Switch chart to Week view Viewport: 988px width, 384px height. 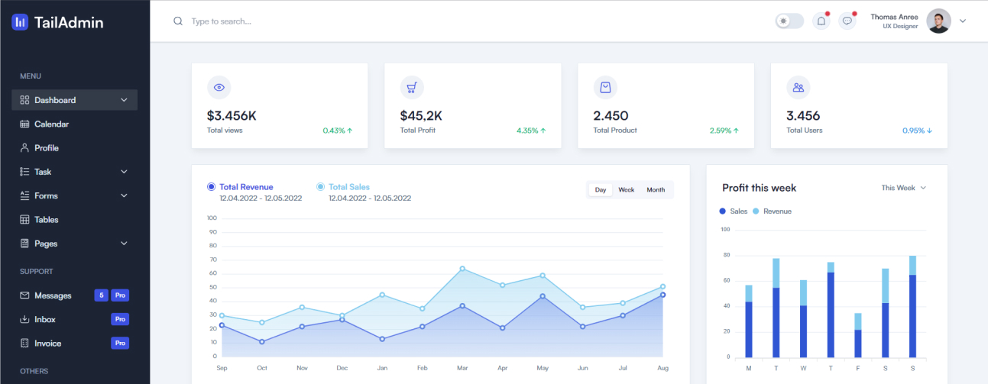pos(626,190)
